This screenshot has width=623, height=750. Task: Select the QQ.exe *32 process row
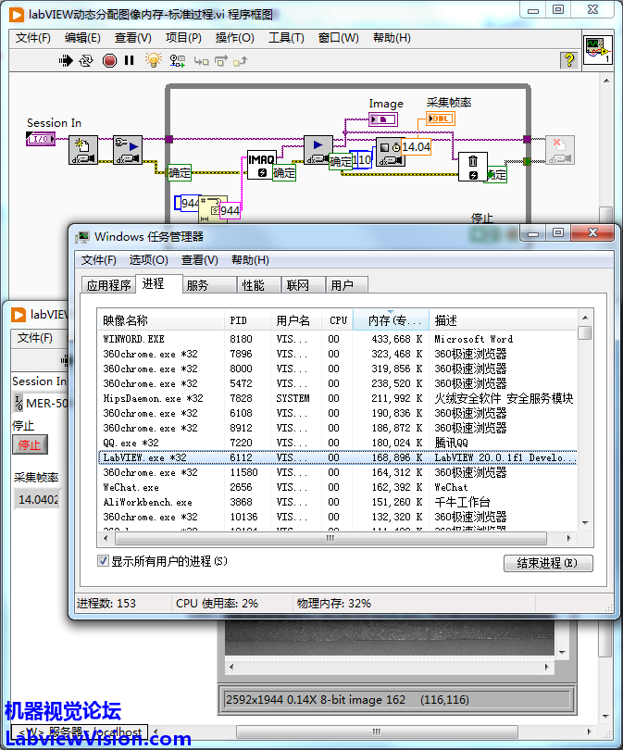click(338, 443)
